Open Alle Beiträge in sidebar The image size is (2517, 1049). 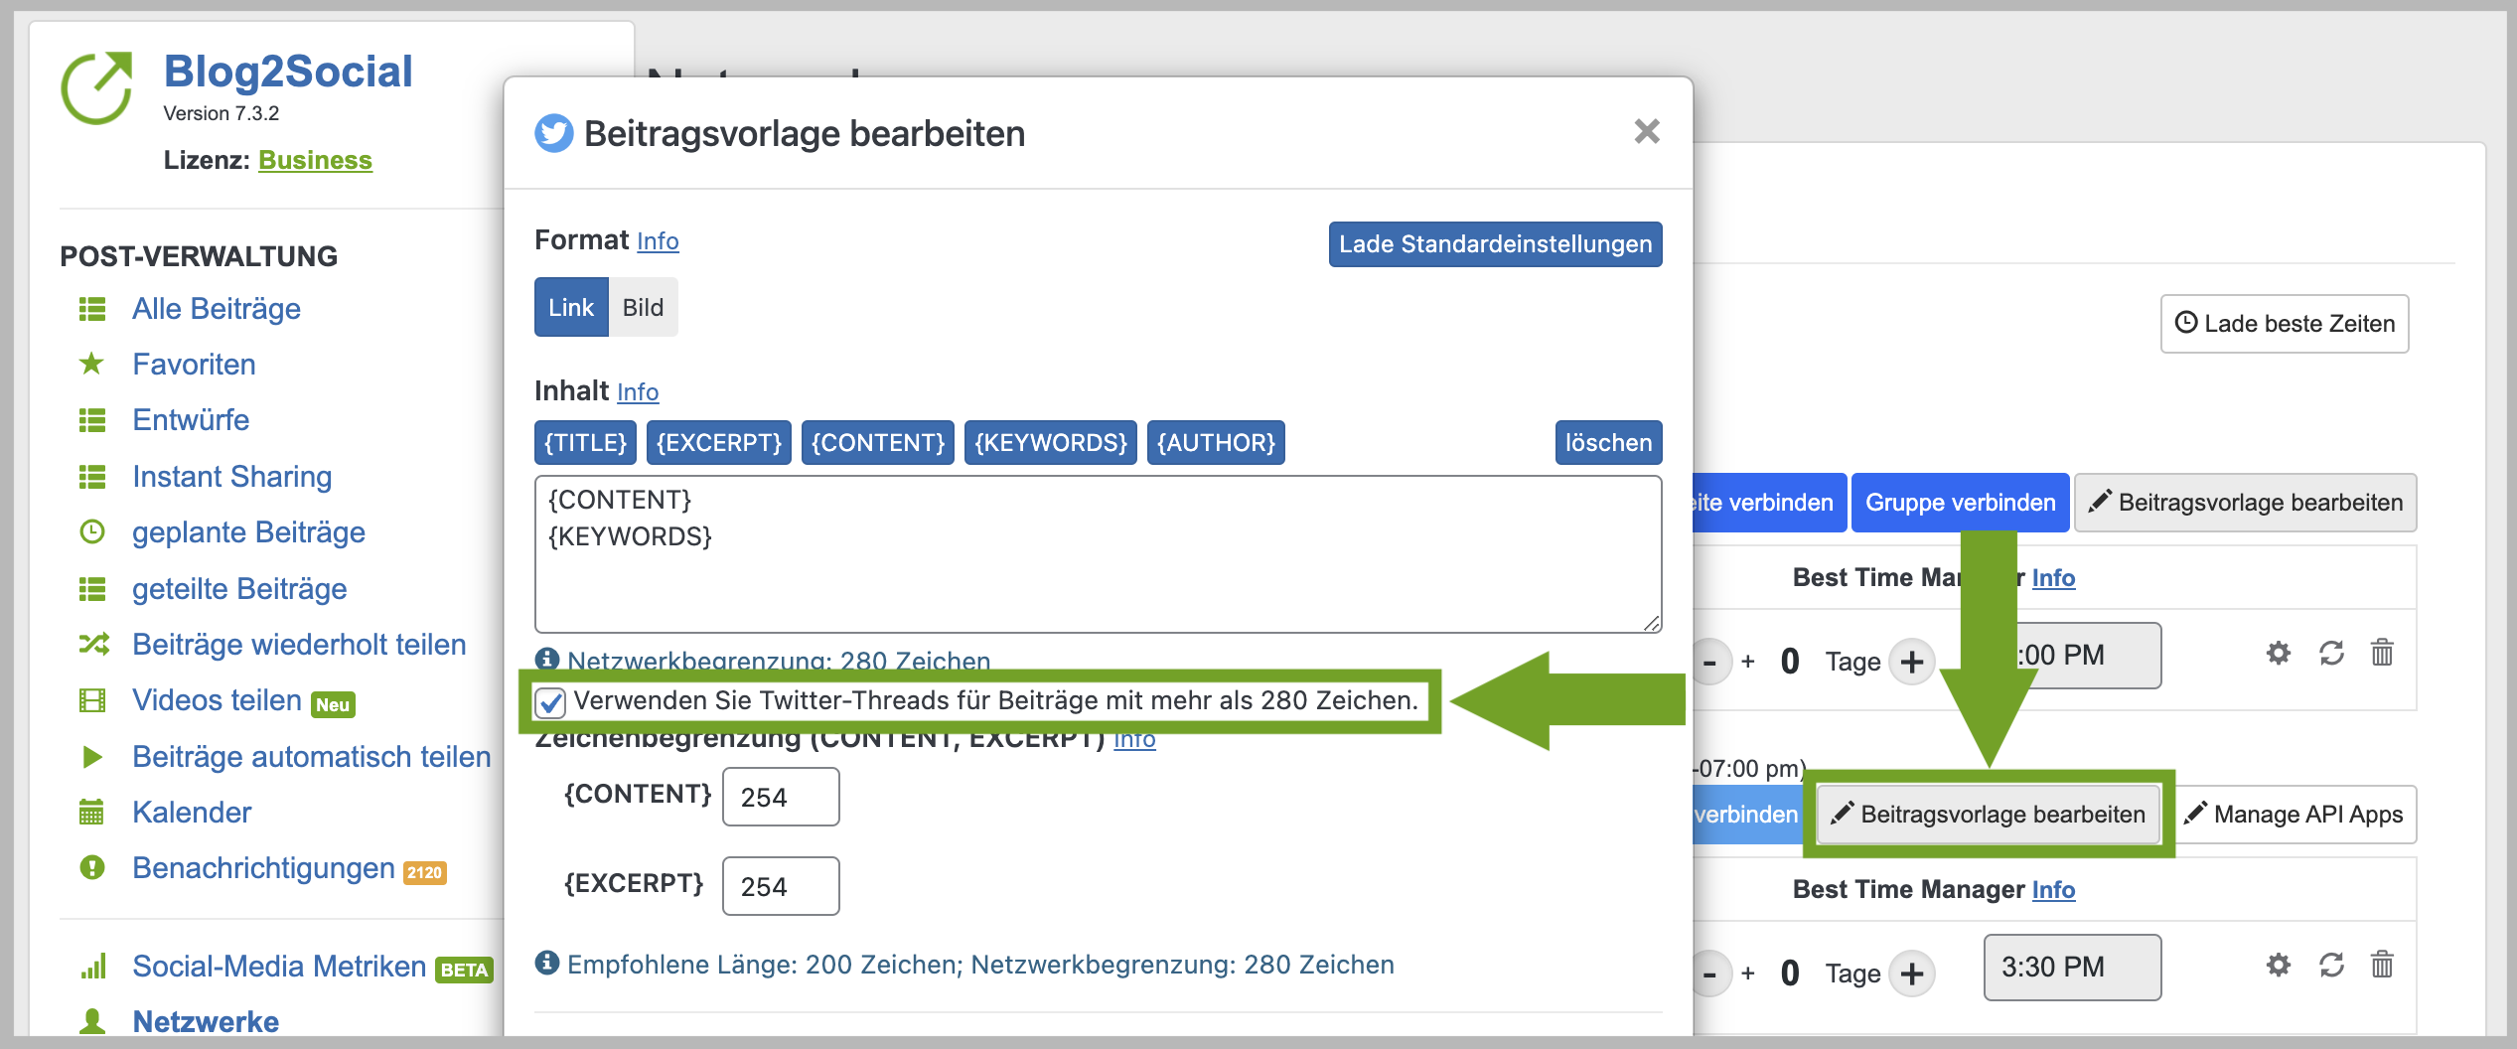(x=217, y=309)
